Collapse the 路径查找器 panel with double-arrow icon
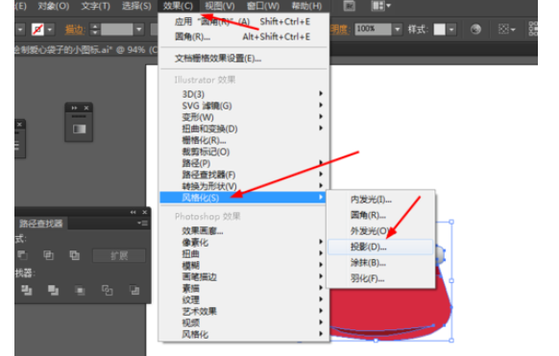The image size is (559, 356). pos(133,212)
